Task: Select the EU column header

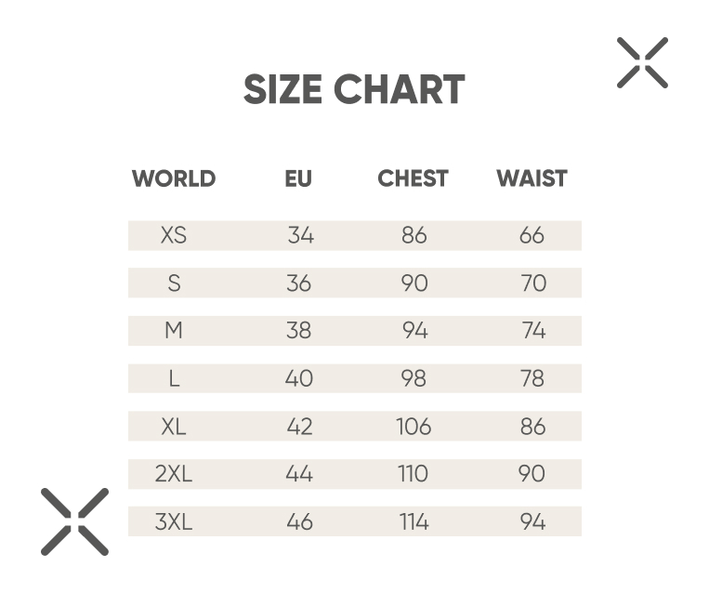Action: point(298,178)
